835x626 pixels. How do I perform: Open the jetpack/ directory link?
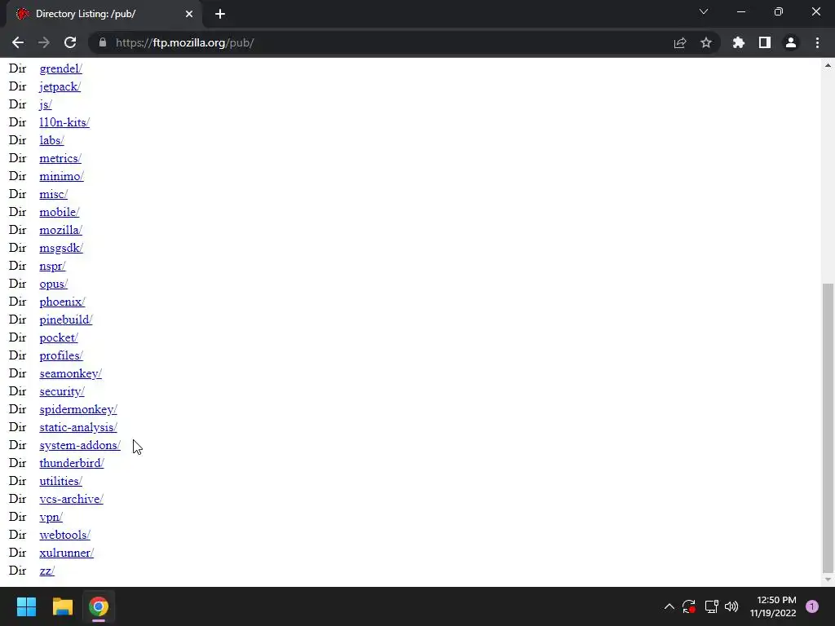point(60,86)
